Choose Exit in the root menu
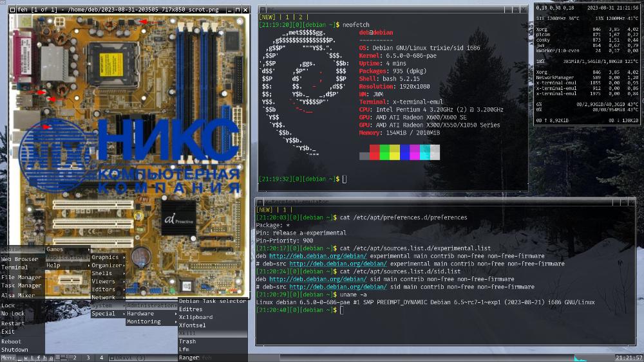 point(23,332)
